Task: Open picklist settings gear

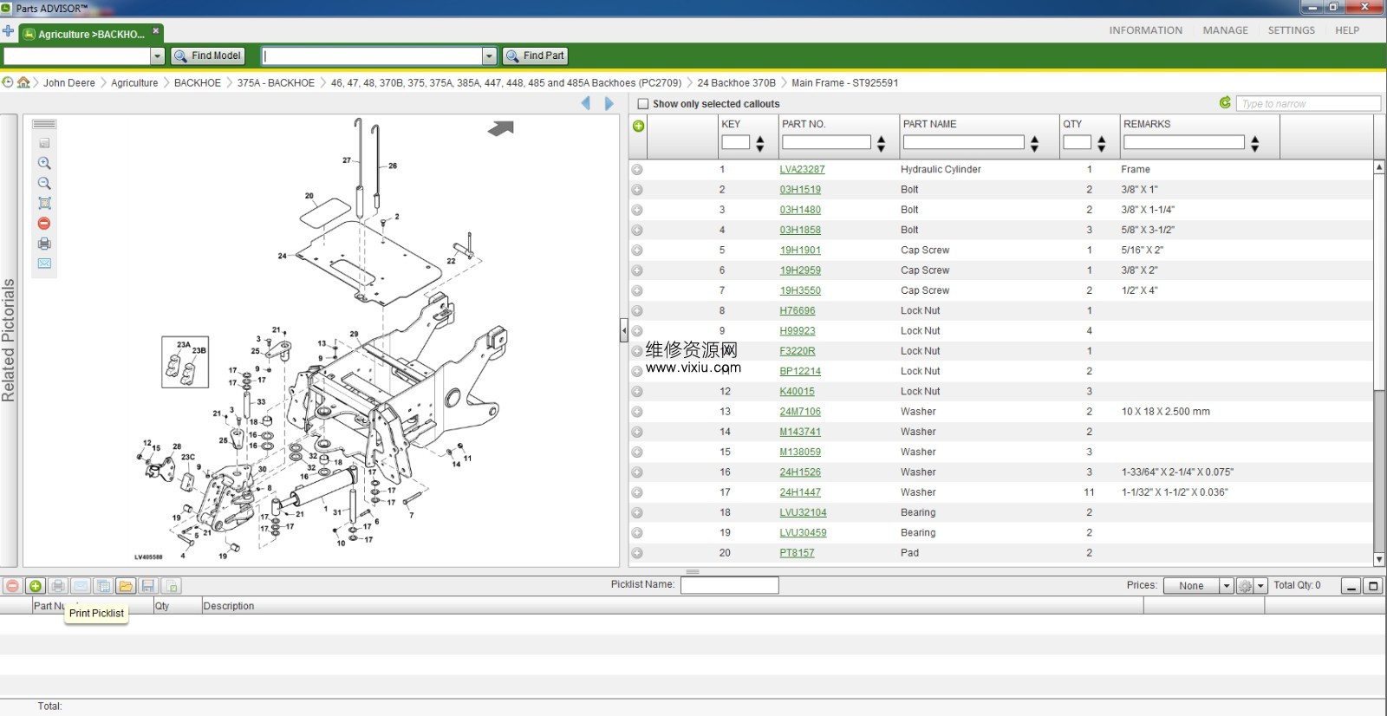Action: coord(1245,586)
